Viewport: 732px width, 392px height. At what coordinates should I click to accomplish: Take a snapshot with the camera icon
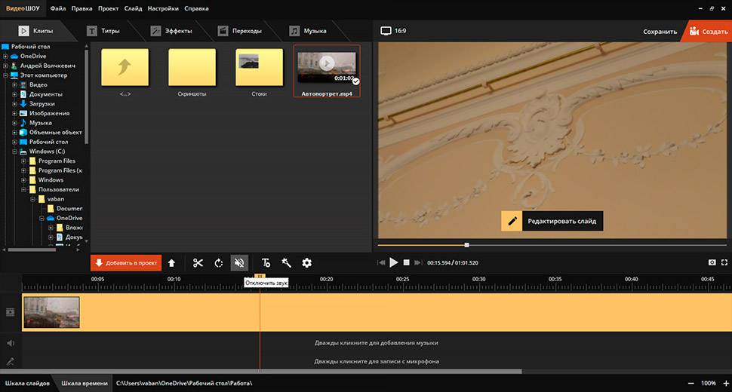click(712, 262)
